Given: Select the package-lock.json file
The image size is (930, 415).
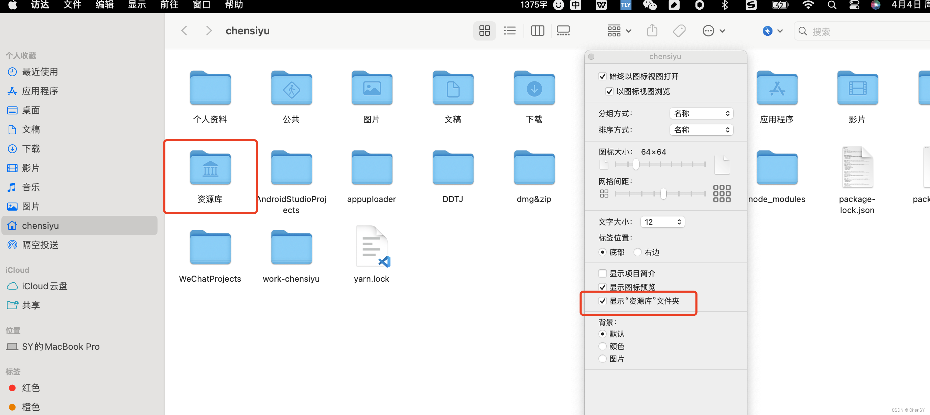Looking at the screenshot, I should (857, 167).
